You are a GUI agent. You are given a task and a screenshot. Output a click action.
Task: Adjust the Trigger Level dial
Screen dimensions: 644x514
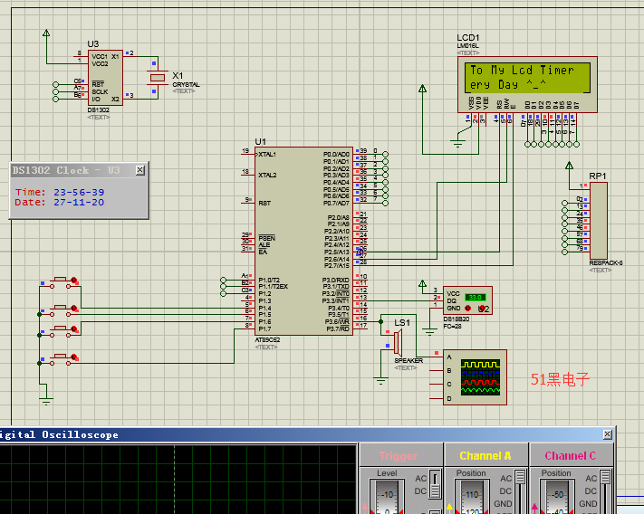[x=387, y=497]
